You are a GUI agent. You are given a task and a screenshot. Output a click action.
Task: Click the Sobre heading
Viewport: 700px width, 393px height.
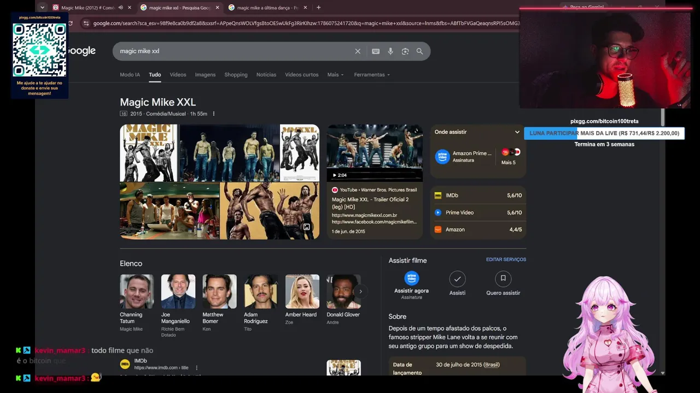click(398, 317)
